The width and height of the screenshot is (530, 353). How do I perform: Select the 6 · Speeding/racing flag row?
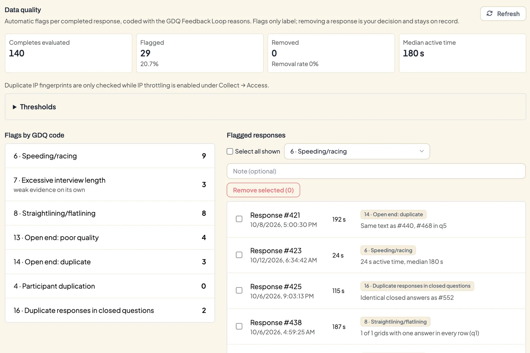pos(110,156)
